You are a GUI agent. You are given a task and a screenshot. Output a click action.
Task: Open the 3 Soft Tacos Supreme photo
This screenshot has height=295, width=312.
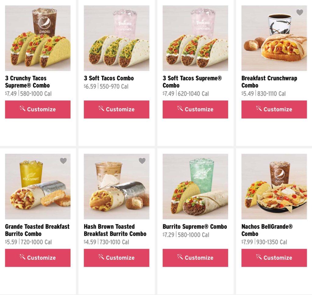195,38
